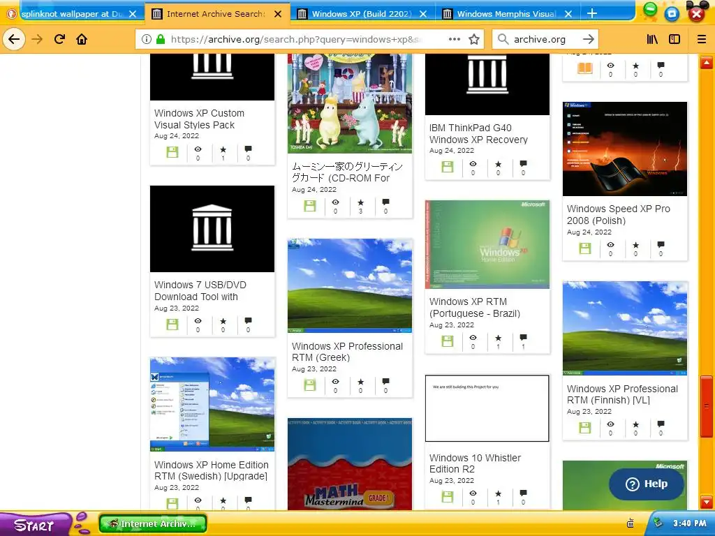Click the scroll up arrow of page scrollbar
Image resolution: width=715 pixels, height=536 pixels.
pyautogui.click(x=707, y=62)
